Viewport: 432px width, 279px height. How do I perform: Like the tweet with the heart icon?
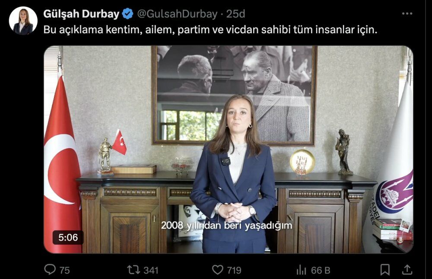217,270
